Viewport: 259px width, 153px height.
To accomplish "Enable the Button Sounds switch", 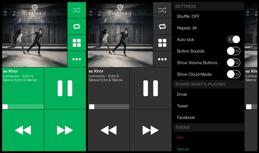I will click(x=233, y=51).
